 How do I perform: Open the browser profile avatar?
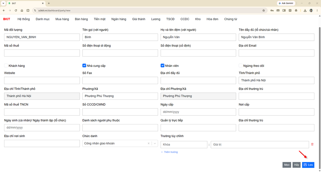click(x=311, y=10)
